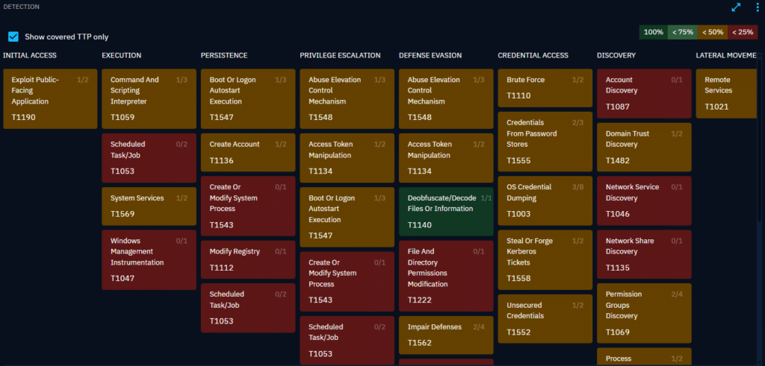Click the 100% coverage legend swatch
Screen dimensions: 765x366
click(653, 32)
